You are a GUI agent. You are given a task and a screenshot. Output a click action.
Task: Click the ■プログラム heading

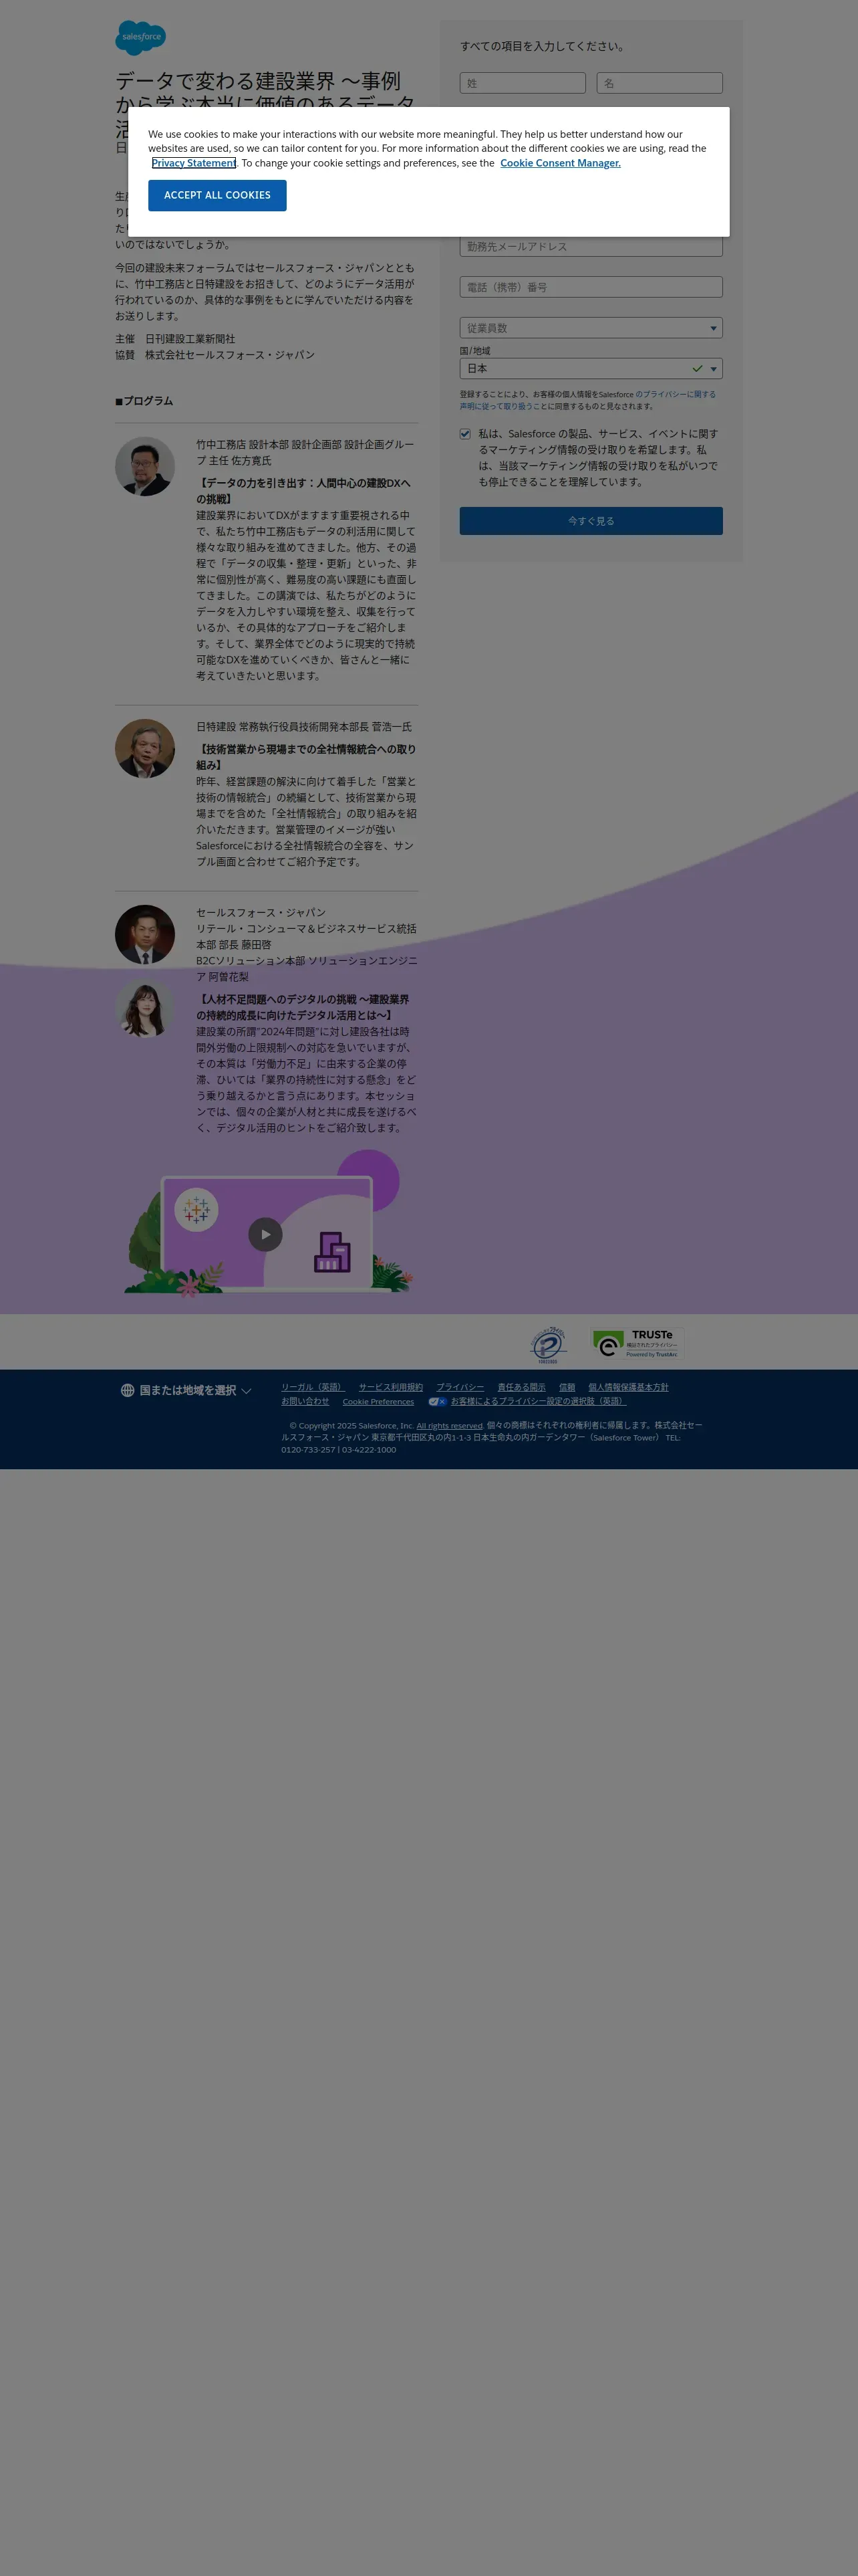coord(144,401)
